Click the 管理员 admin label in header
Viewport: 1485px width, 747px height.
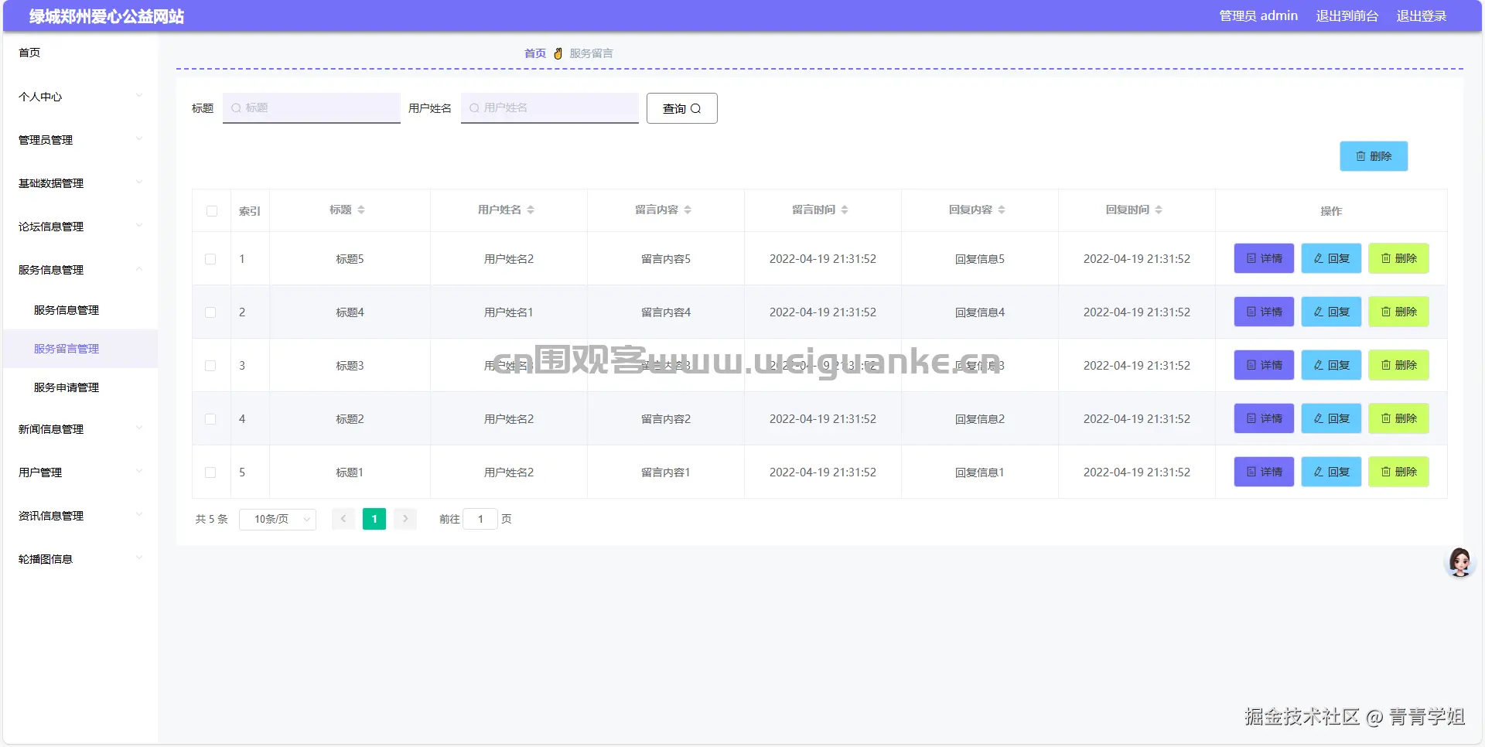pos(1258,16)
